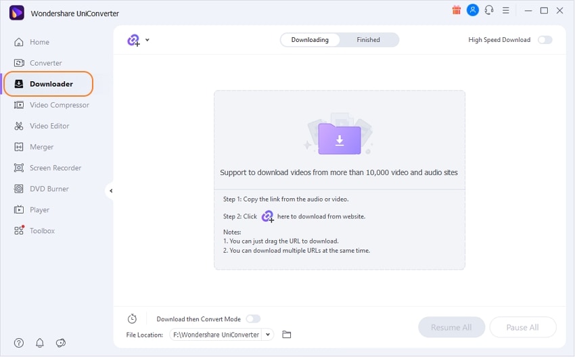Open the notifications bell icon
This screenshot has height=357, width=575.
click(x=40, y=343)
